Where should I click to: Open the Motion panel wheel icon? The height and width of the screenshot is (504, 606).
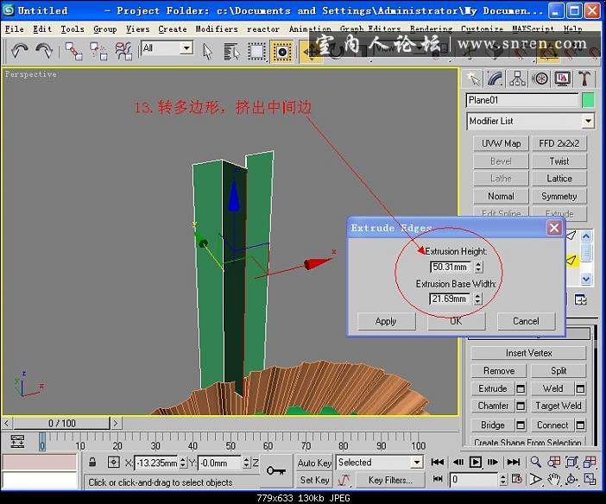540,79
